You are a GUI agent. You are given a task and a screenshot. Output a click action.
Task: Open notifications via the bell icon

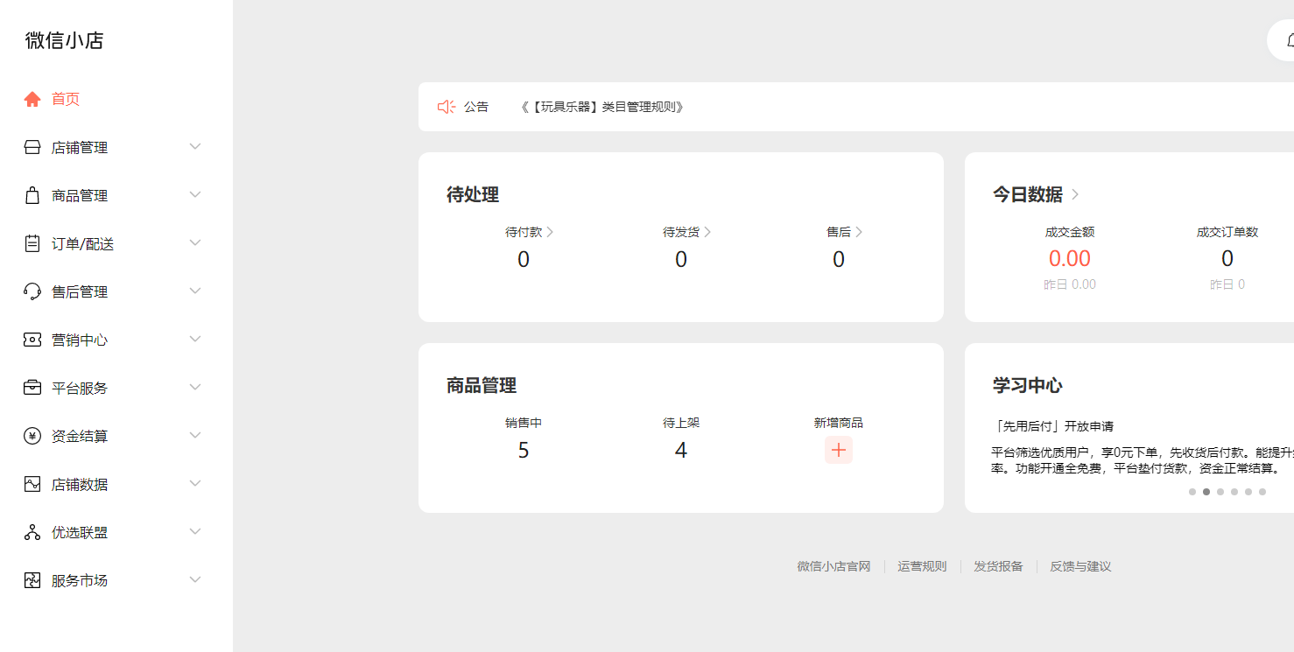click(1290, 40)
